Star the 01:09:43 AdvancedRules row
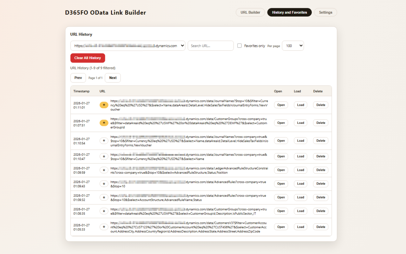The width and height of the screenshot is (406, 254). [x=104, y=184]
